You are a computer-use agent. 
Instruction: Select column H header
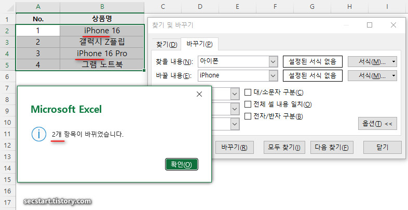(x=350, y=7)
